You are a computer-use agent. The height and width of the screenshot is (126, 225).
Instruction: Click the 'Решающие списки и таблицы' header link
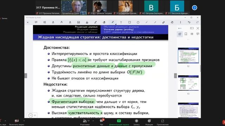81,32
